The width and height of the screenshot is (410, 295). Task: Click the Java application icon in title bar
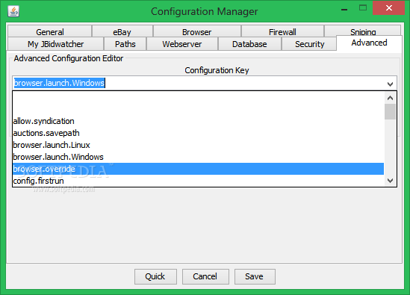[x=13, y=11]
